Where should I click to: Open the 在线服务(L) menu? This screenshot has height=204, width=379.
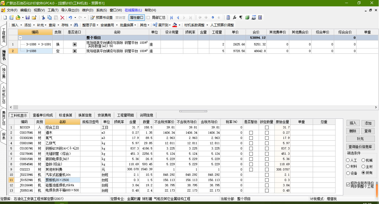(133, 10)
